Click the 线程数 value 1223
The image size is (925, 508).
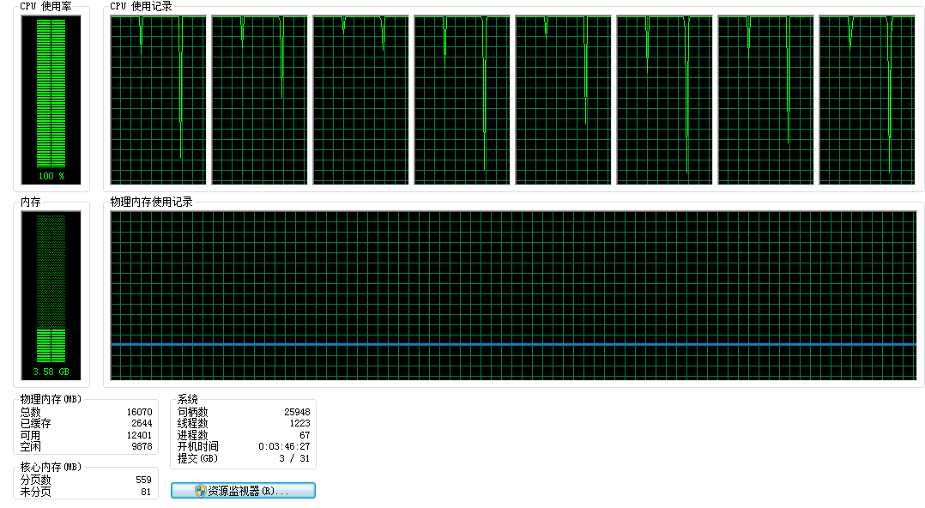tap(299, 424)
